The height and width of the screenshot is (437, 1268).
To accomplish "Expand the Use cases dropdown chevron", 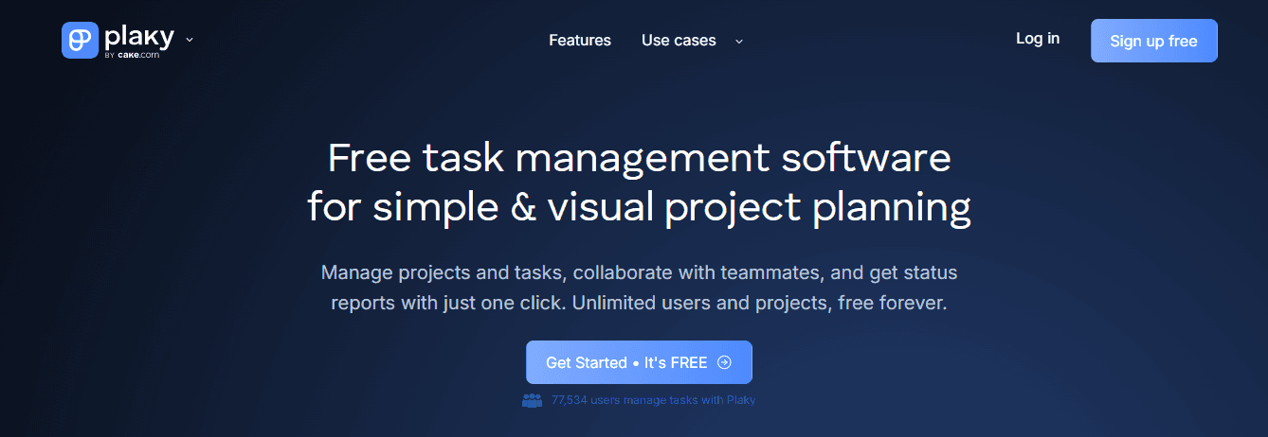I will point(739,41).
